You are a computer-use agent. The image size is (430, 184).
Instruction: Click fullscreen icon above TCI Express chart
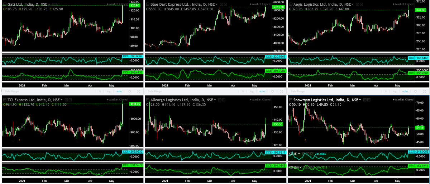139,91
